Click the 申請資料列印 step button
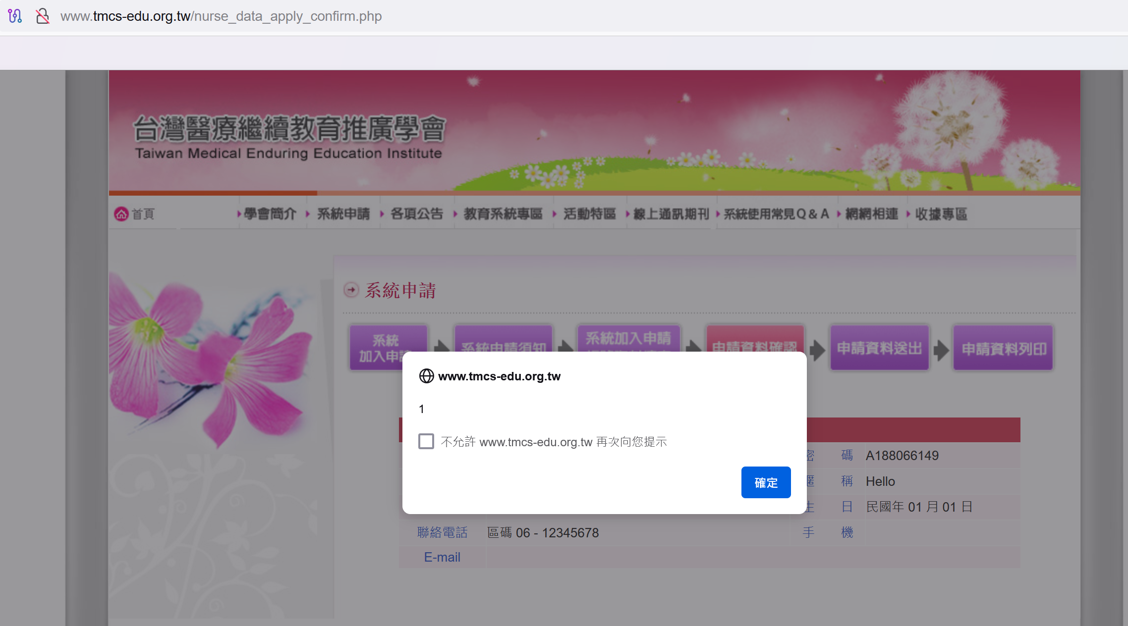The image size is (1128, 626). point(1004,348)
